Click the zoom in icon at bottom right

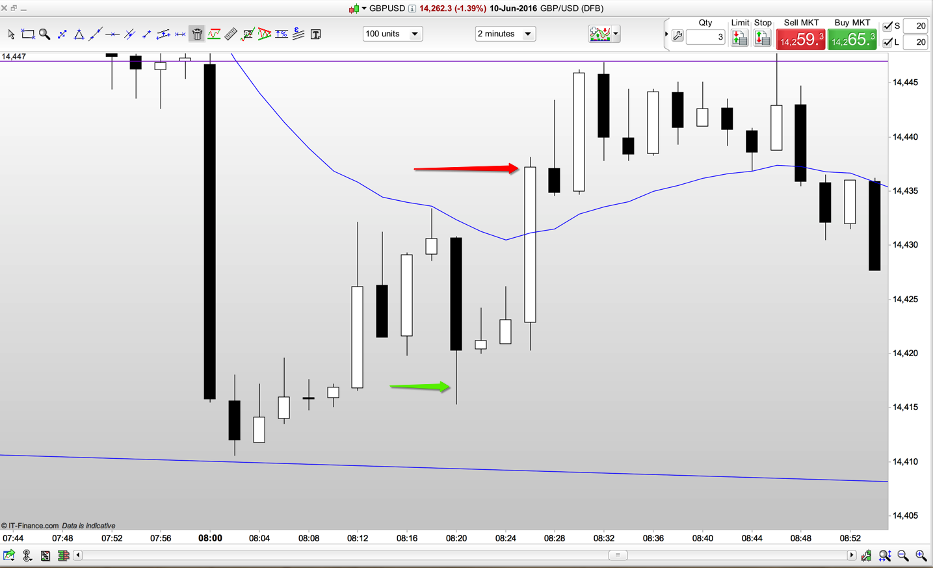tap(921, 556)
